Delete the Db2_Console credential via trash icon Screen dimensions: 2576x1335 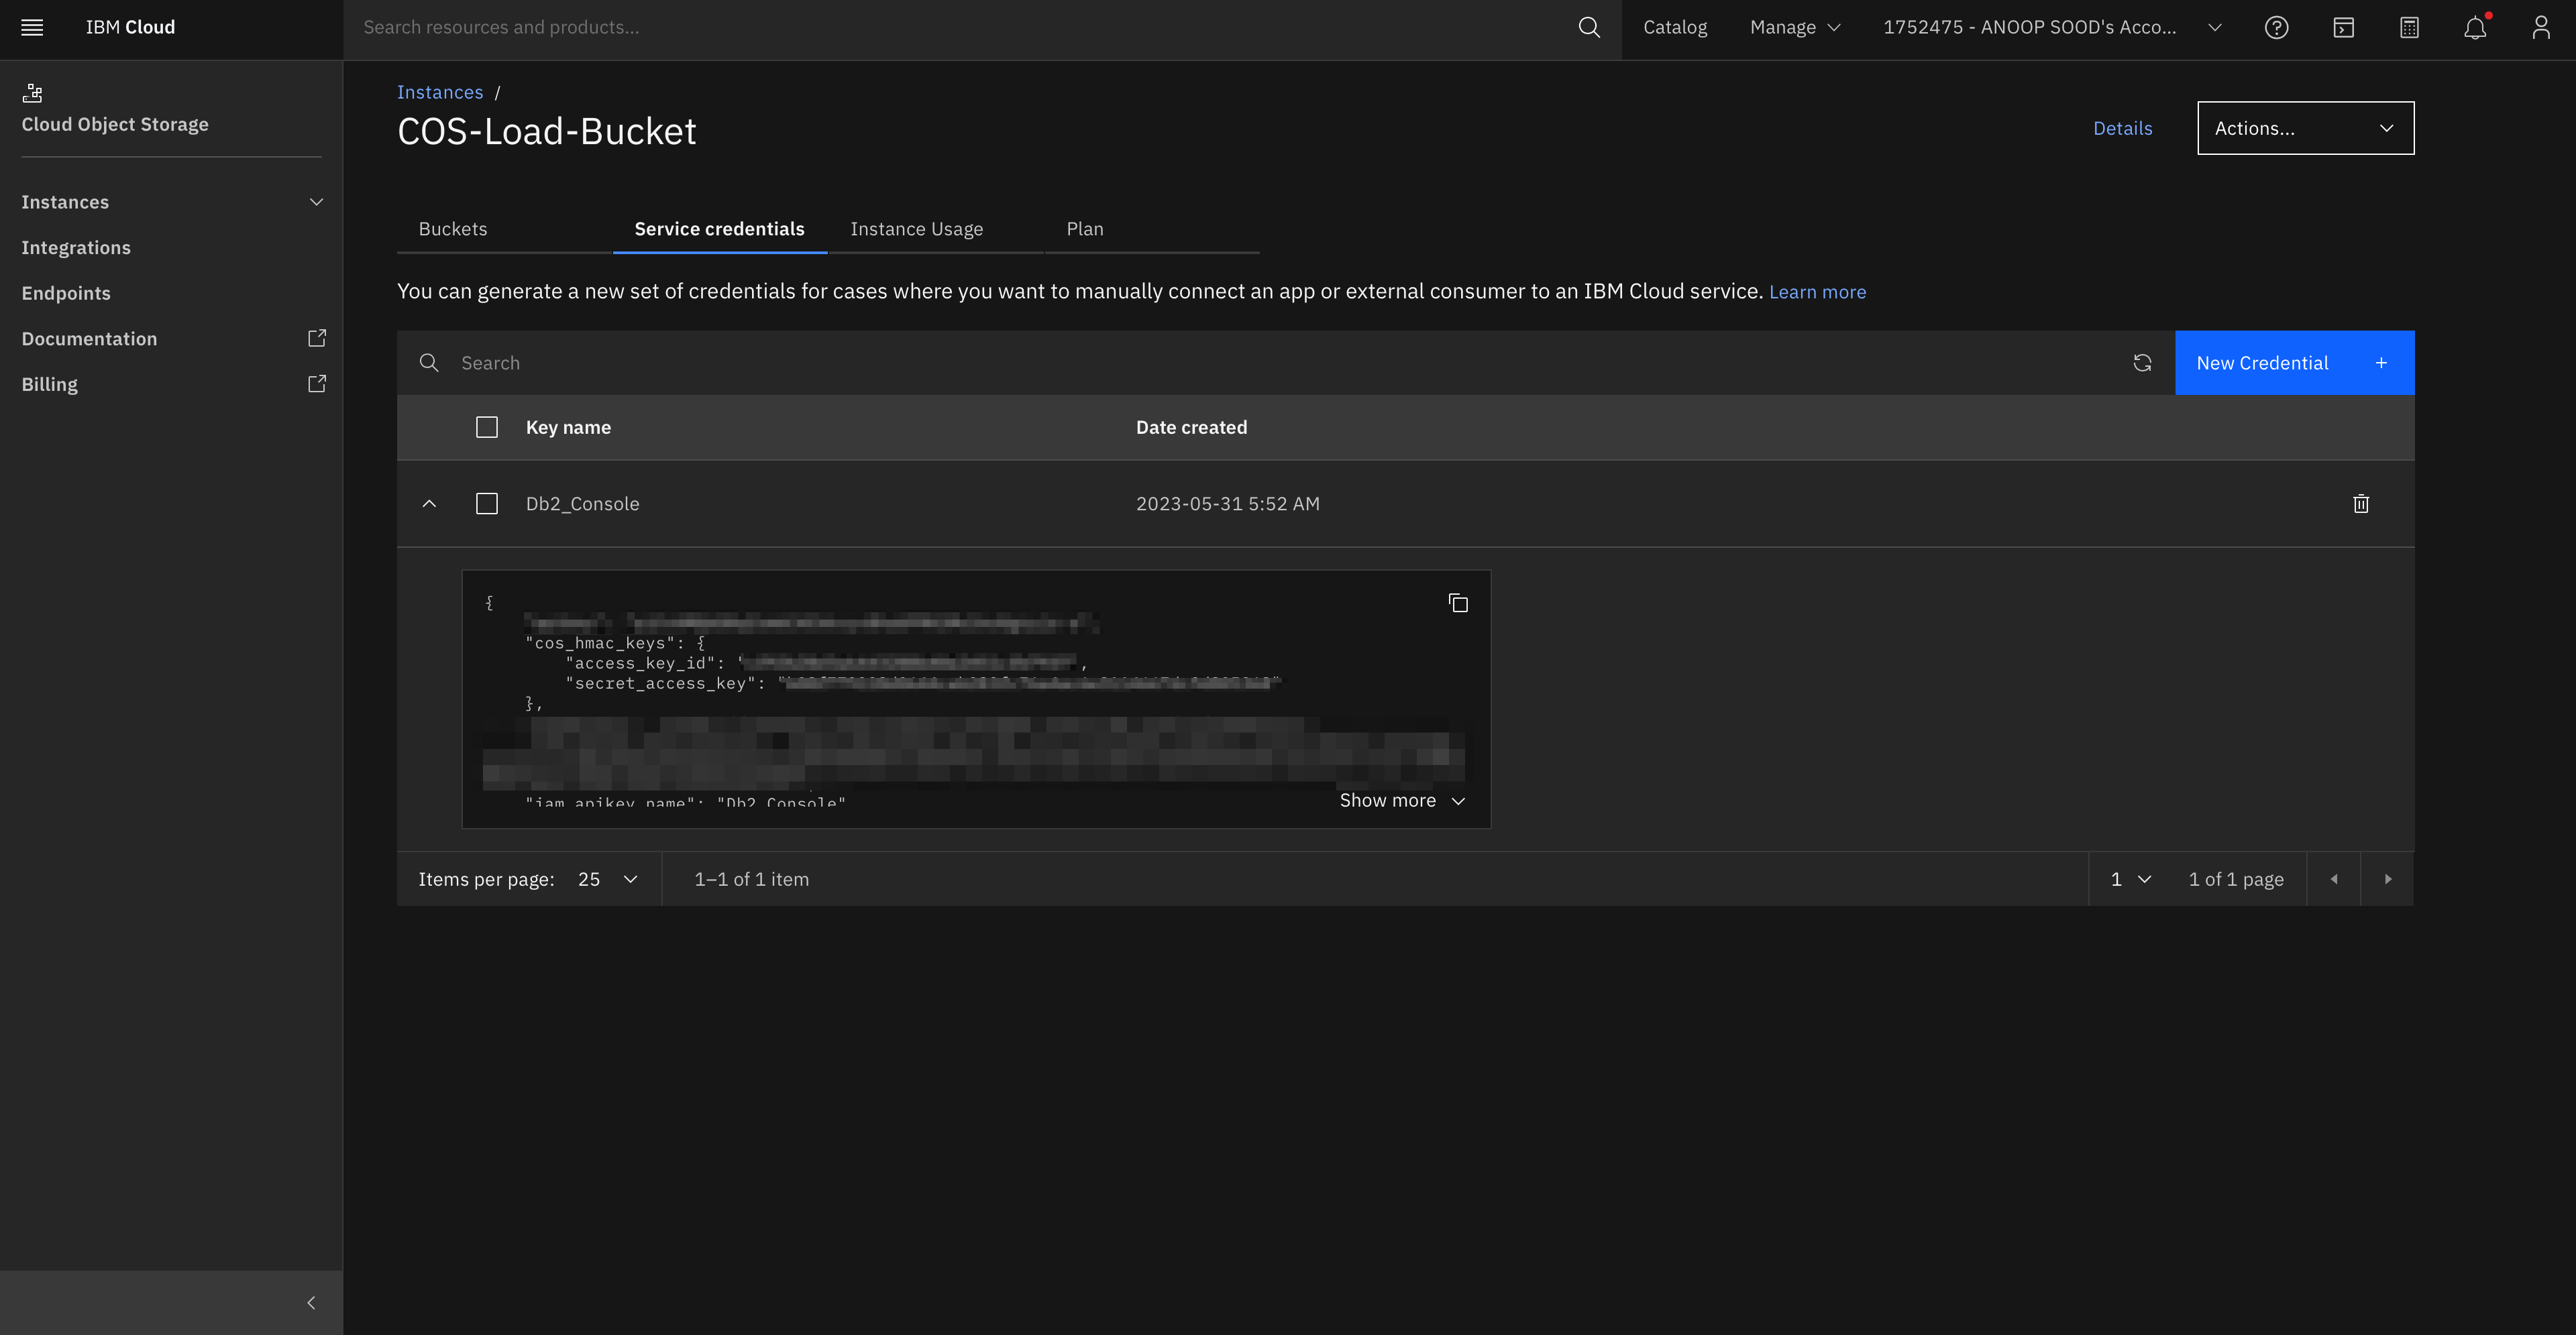(2361, 504)
